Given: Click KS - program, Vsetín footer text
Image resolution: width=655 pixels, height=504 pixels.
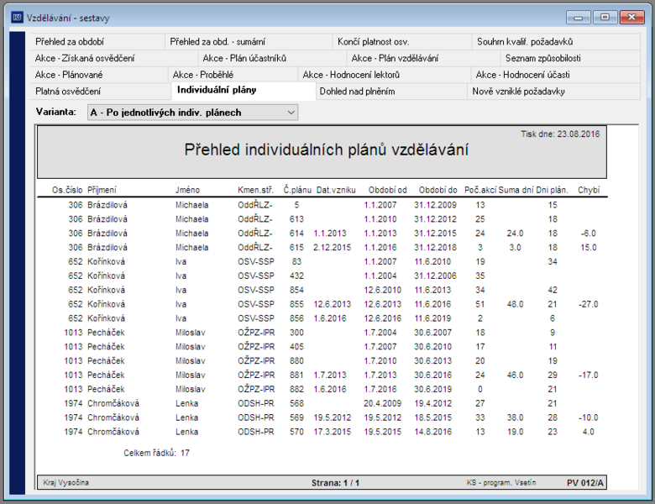Looking at the screenshot, I should click(x=501, y=483).
